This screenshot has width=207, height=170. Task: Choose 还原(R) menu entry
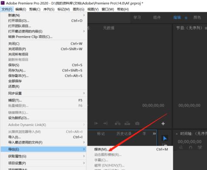(x=44, y=86)
